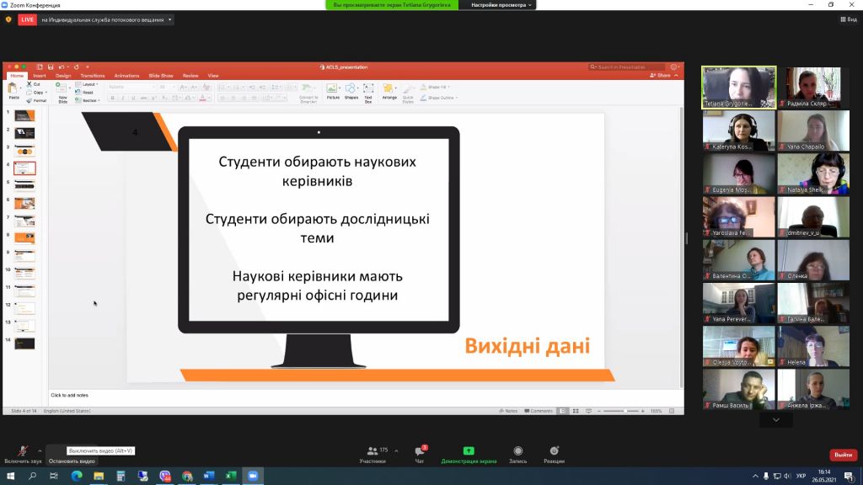Screen dimensions: 863x485
Task: Open Excel from the taskbar
Action: (231, 476)
